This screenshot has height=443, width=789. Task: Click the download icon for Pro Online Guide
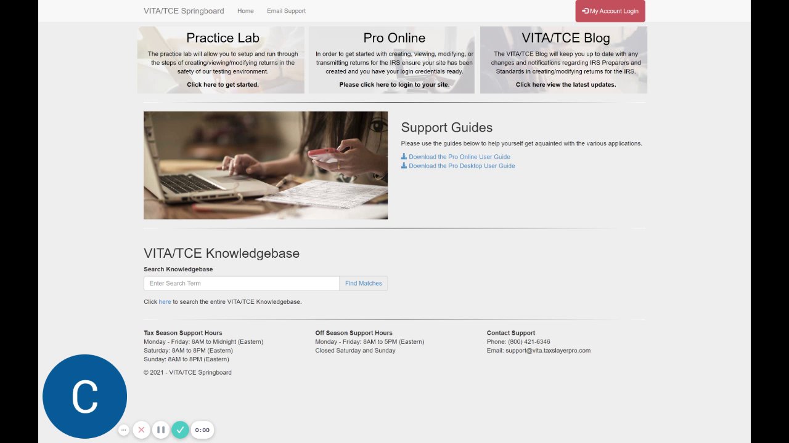404,157
